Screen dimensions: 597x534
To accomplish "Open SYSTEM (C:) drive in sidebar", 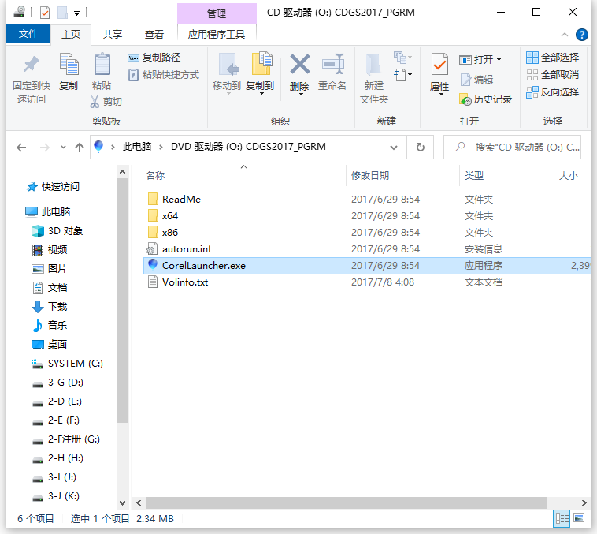I will (x=67, y=364).
